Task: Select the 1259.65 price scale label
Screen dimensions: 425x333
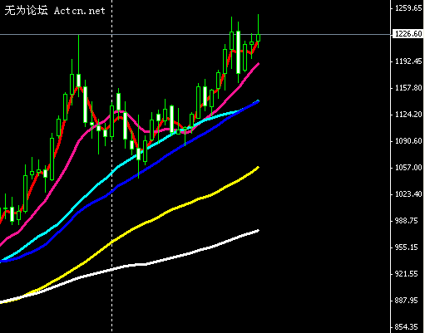Action: click(x=408, y=8)
